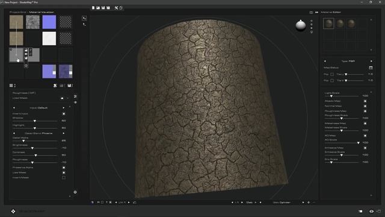Click the double-arrow icon beside Material Editor
Screen dimensions: 385x217
(x=316, y=12)
